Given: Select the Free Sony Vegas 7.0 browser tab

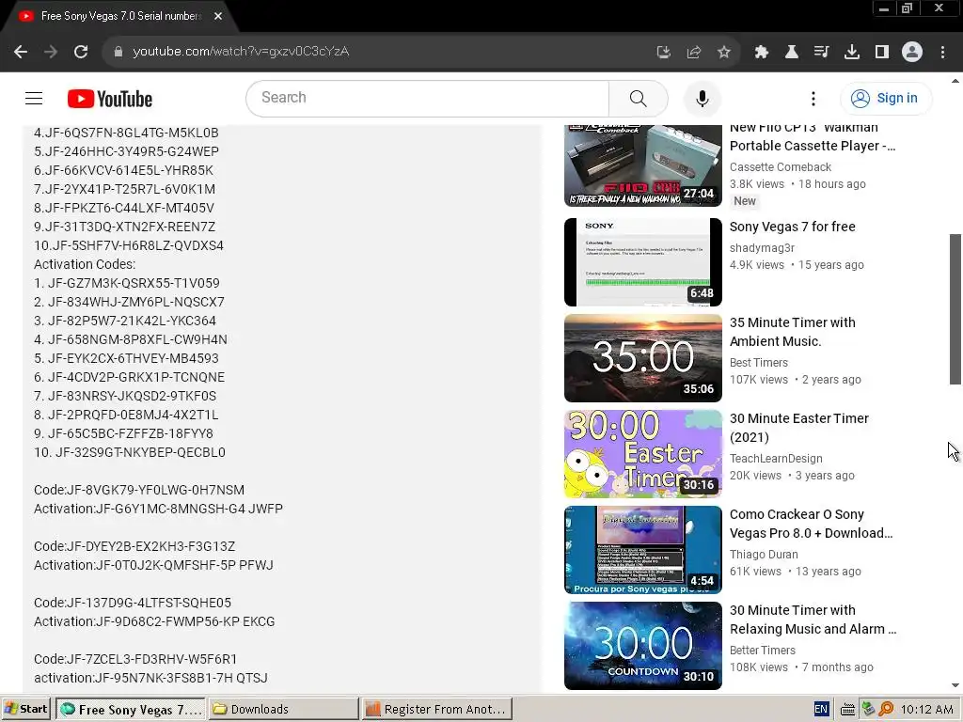Looking at the screenshot, I should point(120,17).
